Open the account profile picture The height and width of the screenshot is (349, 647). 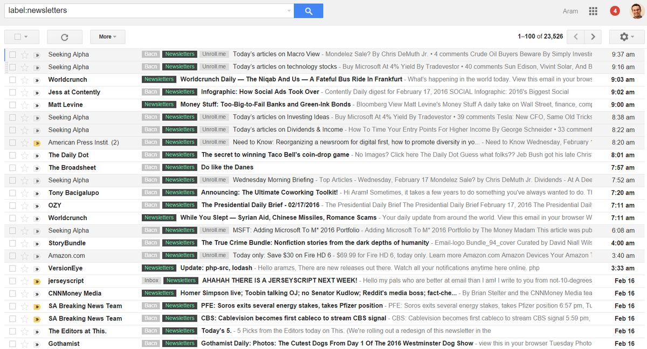[636, 11]
